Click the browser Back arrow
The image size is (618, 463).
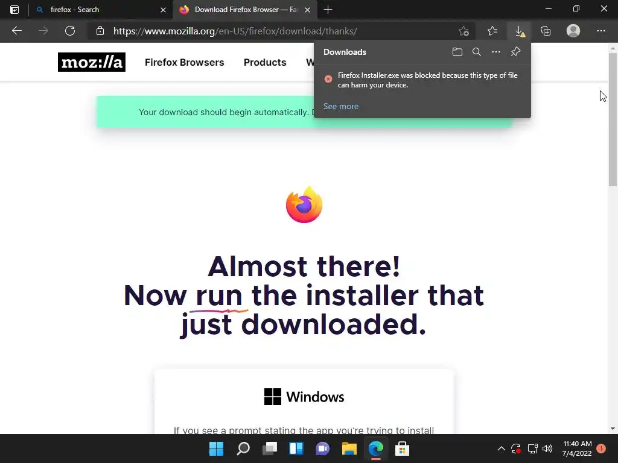tap(17, 31)
